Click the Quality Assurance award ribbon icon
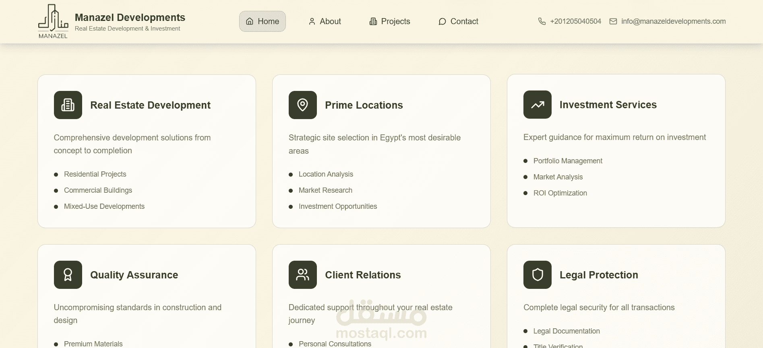 [68, 275]
